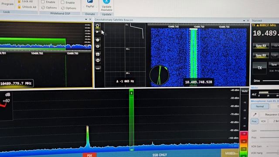Click the Update Available download icon

[x=106, y=2]
